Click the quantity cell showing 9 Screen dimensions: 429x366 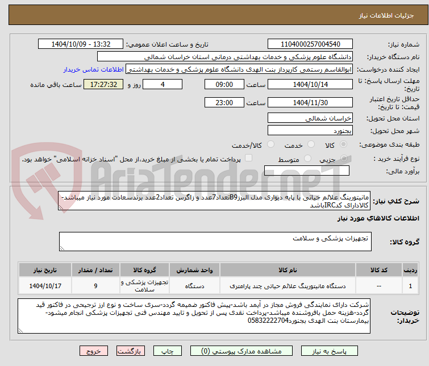(x=95, y=286)
